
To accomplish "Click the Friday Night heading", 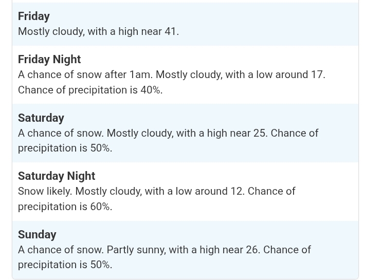I will pos(49,60).
